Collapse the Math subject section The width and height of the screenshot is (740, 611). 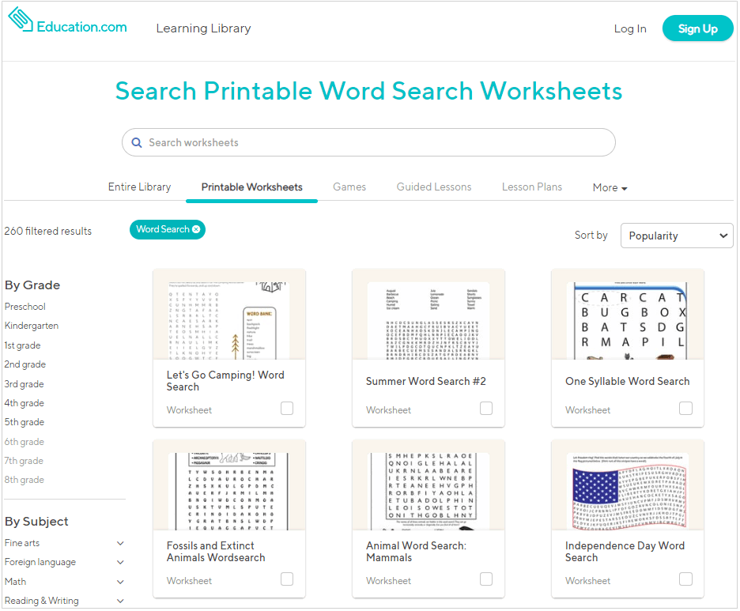pos(119,581)
